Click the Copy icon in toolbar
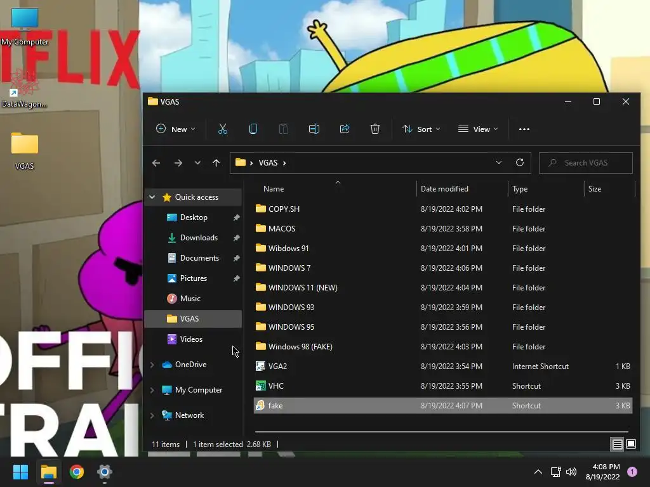650x487 pixels. (x=253, y=129)
